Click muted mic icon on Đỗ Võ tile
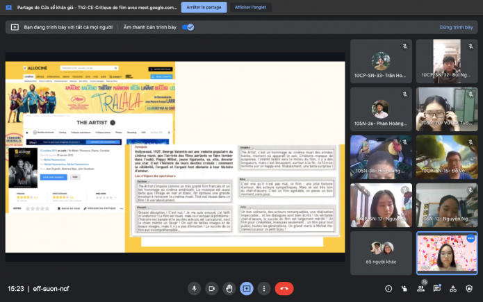Screen dimensions: 483x302 point(470,142)
